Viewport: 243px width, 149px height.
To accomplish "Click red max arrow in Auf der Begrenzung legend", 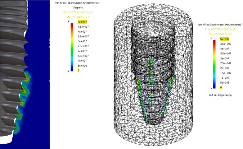I will point(212,39).
